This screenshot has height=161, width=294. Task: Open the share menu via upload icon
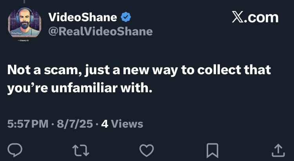tap(277, 149)
